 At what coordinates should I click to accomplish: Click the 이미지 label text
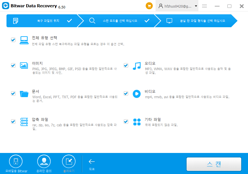coord(37,63)
